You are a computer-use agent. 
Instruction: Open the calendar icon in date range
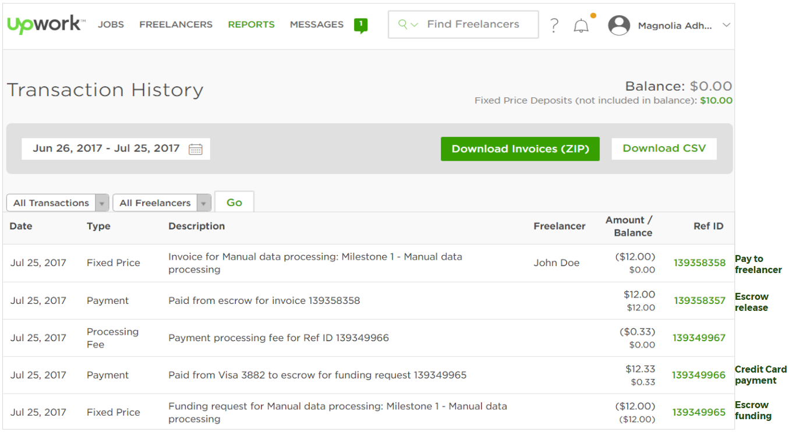pos(196,149)
